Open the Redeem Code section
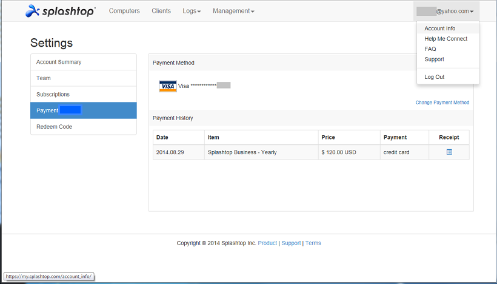 click(x=84, y=127)
